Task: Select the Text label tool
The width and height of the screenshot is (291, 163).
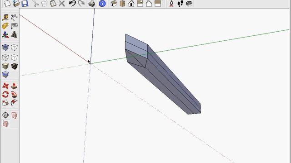Action: (x=14, y=26)
